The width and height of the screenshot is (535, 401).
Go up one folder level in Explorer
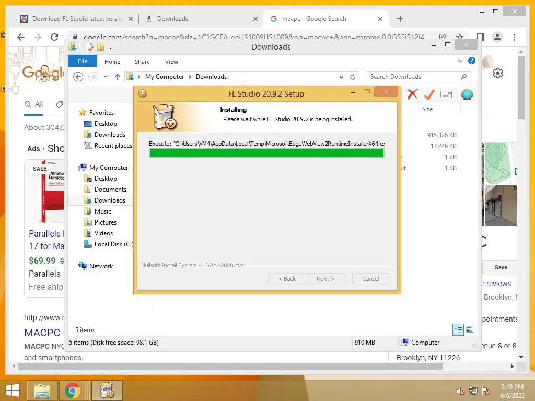click(118, 77)
